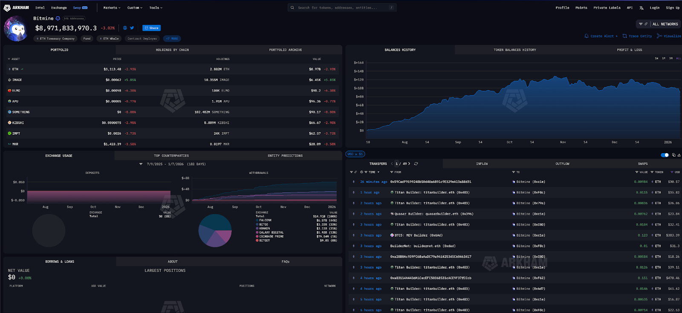682x313 pixels.
Task: Expand the Markets dropdown menu
Action: click(x=112, y=8)
